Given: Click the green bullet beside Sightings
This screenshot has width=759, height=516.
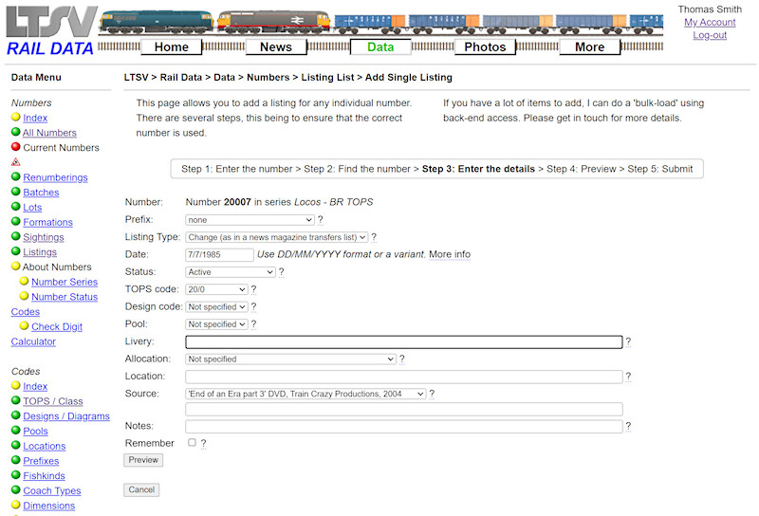Looking at the screenshot, I should [x=16, y=236].
